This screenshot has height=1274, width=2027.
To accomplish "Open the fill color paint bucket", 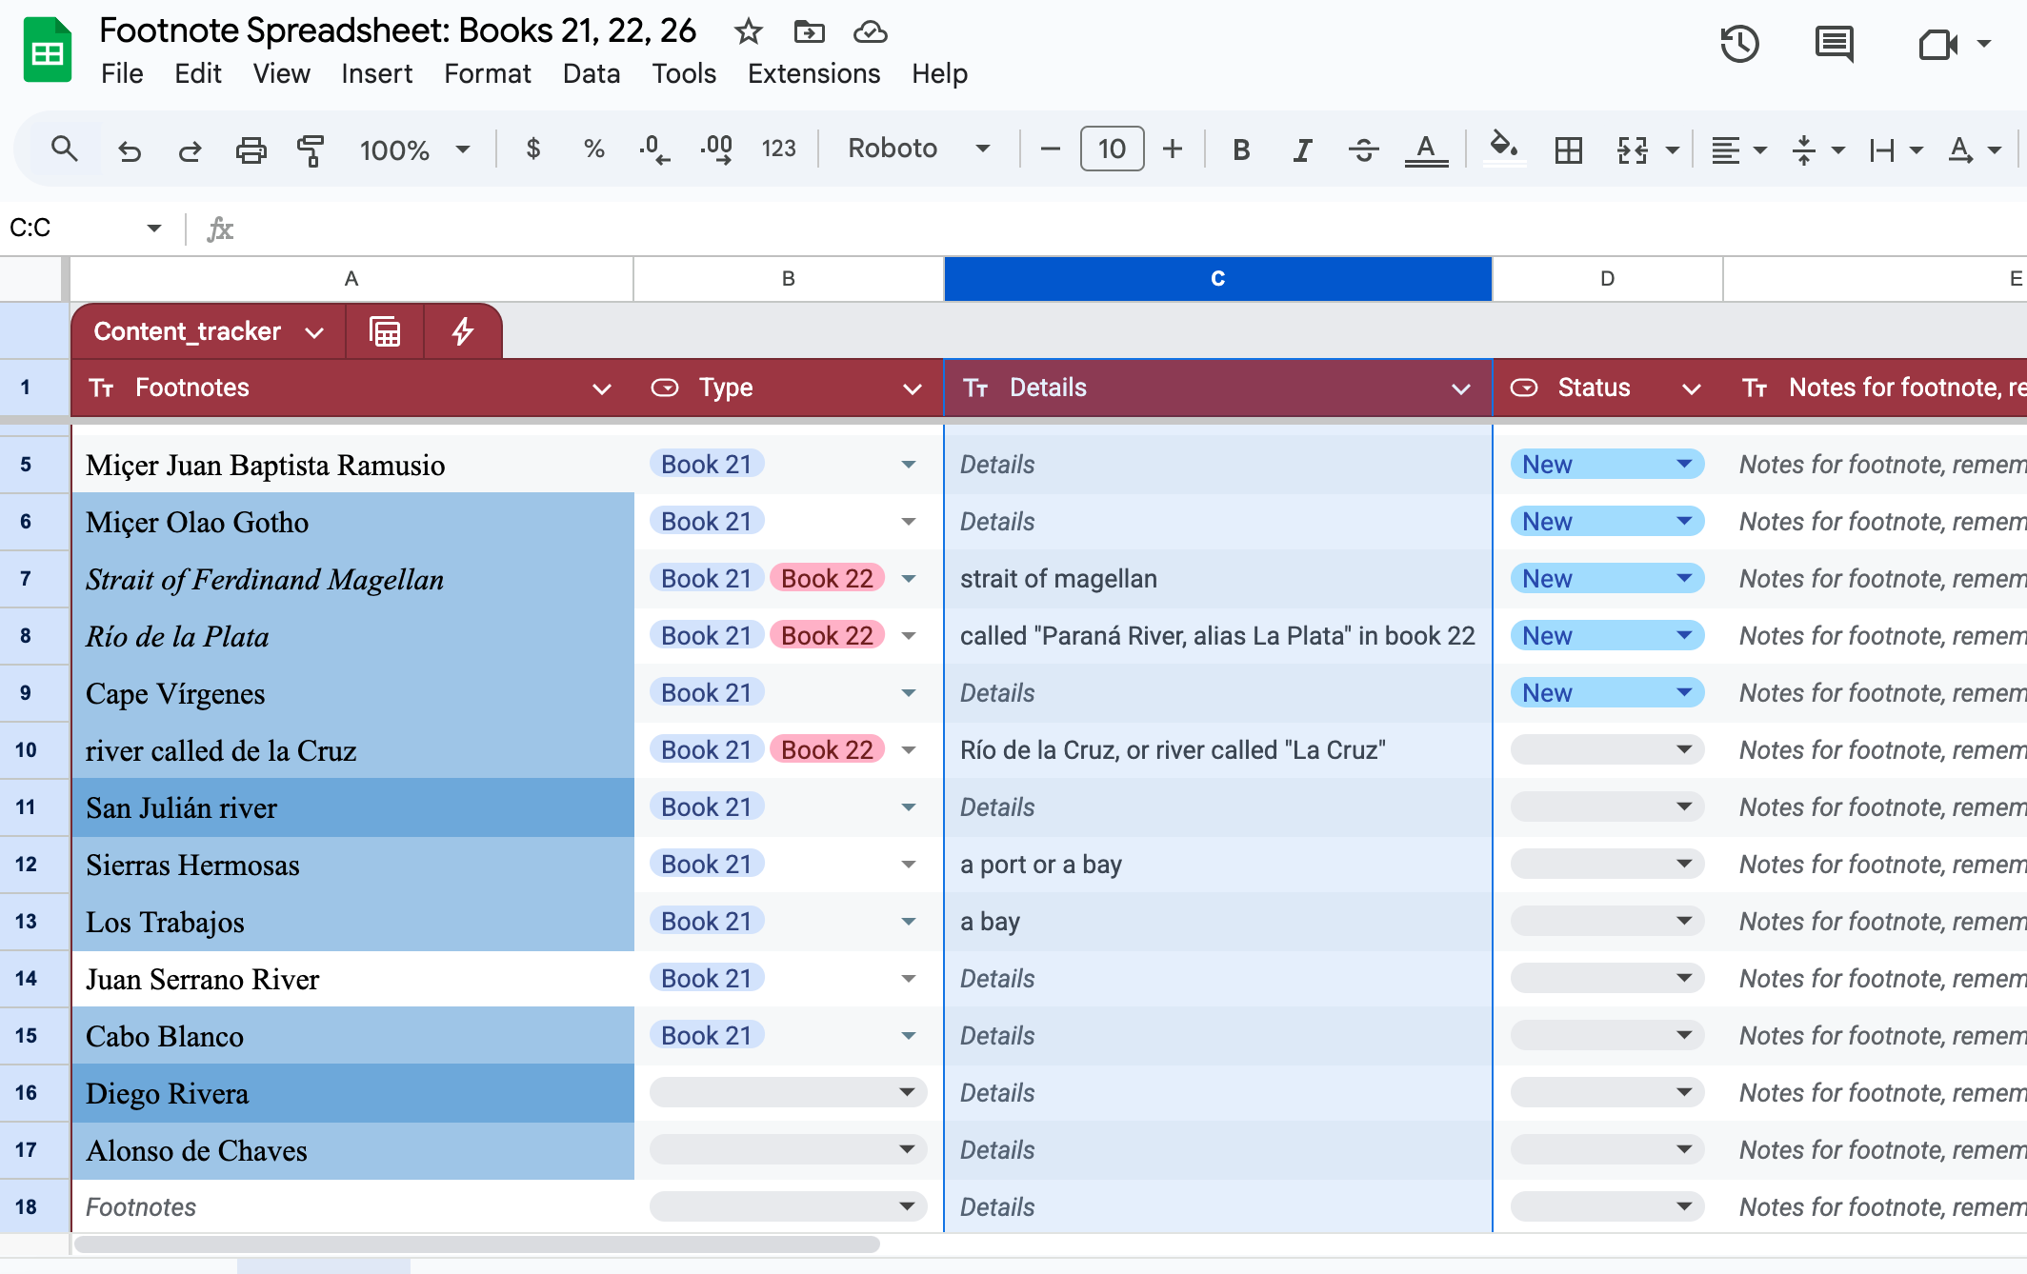I will (1503, 148).
